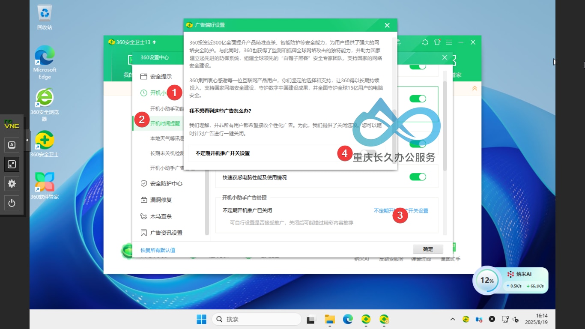The width and height of the screenshot is (585, 329).
Task: Click hexagon icon in 360 title bar
Action: pyautogui.click(x=425, y=42)
